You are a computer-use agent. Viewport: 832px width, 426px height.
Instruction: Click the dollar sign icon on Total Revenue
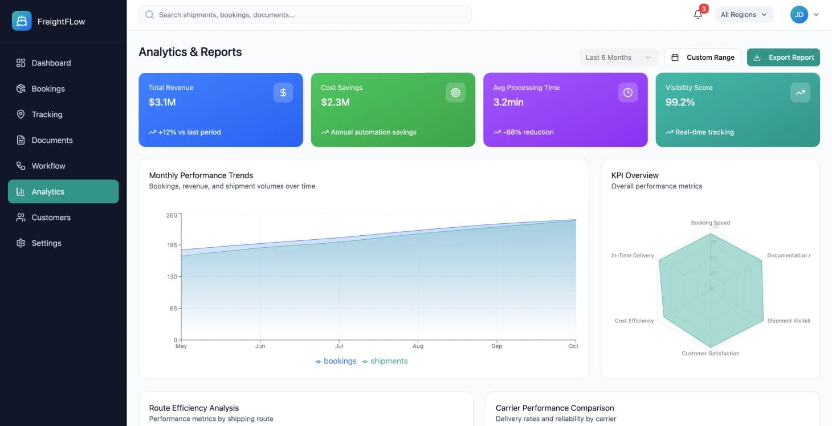[x=283, y=92]
